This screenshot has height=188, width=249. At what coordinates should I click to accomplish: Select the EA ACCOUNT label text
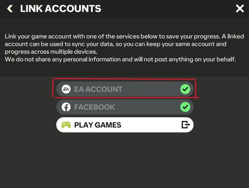click(x=98, y=89)
